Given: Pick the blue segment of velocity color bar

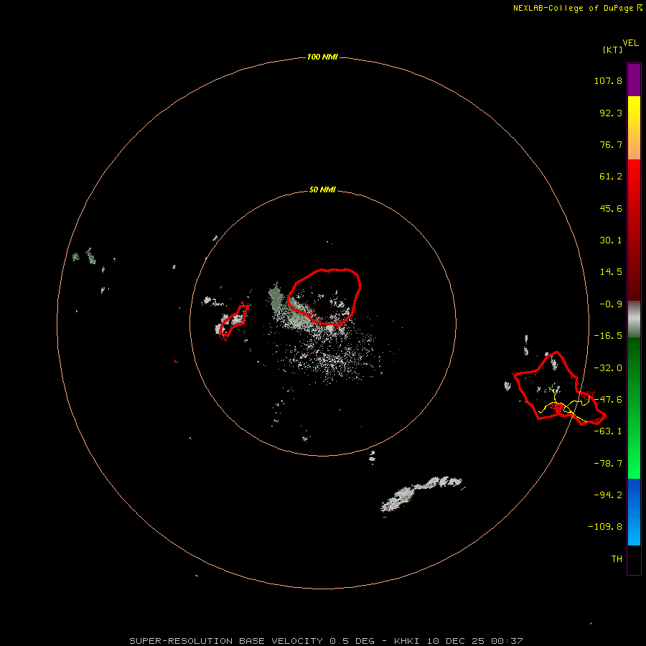Looking at the screenshot, I should click(634, 512).
